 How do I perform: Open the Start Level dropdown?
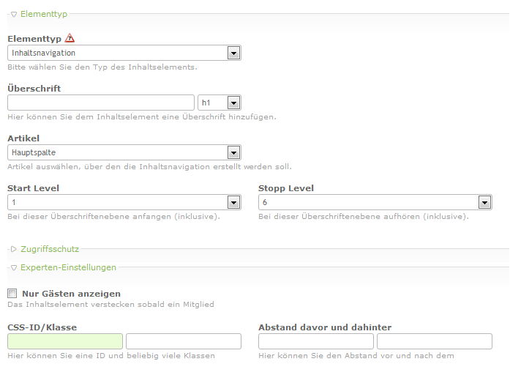click(124, 202)
